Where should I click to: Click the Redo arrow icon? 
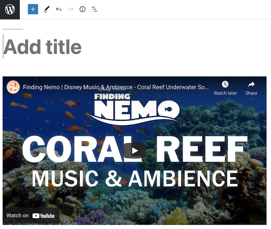pyautogui.click(x=71, y=9)
